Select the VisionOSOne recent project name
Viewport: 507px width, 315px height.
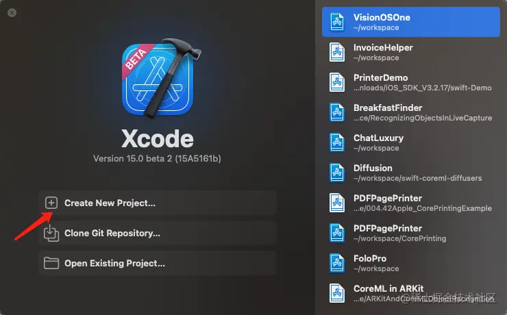click(382, 17)
